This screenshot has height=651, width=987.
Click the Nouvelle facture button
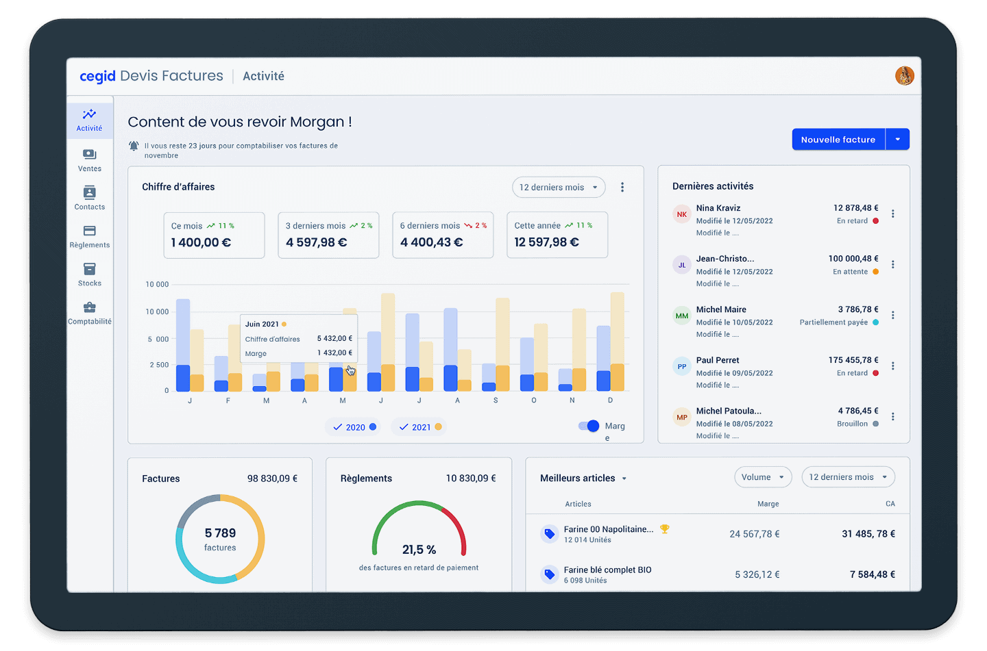click(838, 140)
